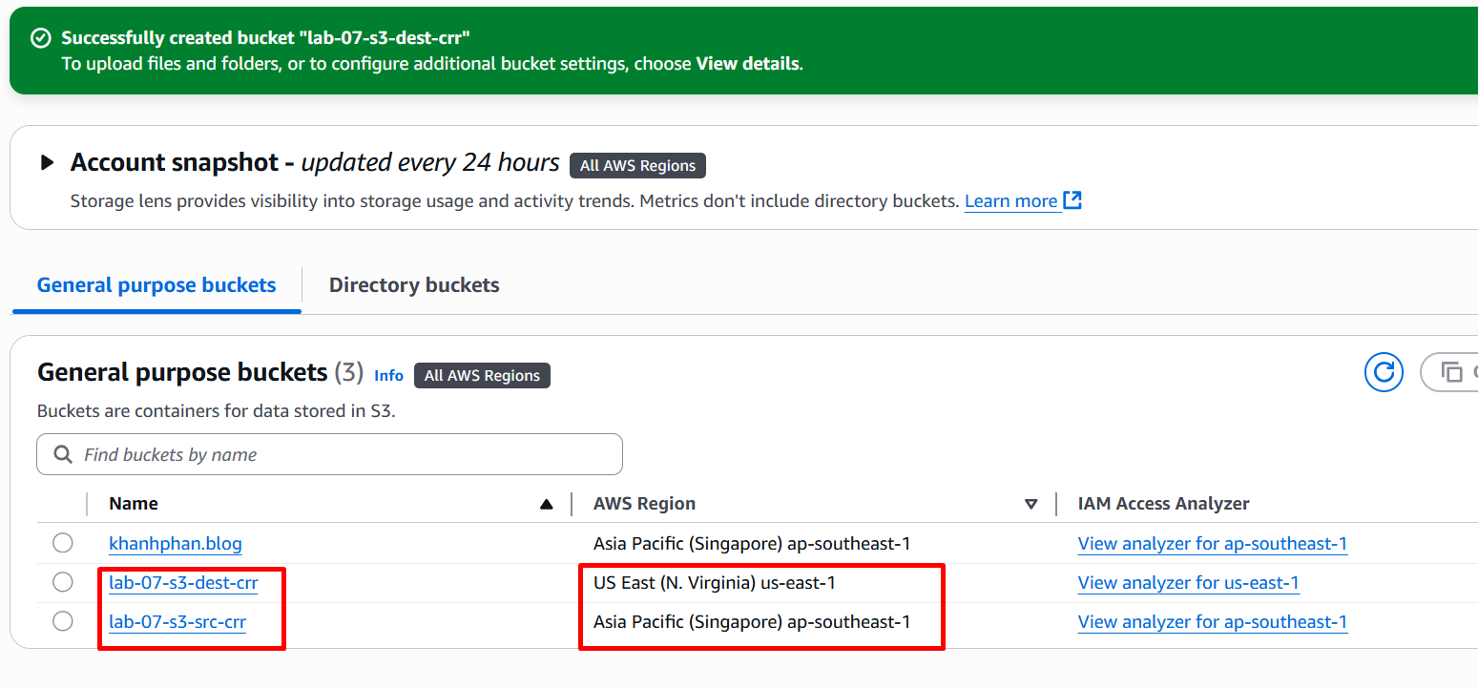The image size is (1478, 688).
Task: Select radio button for khanhphan.blog bucket
Action: click(x=63, y=543)
